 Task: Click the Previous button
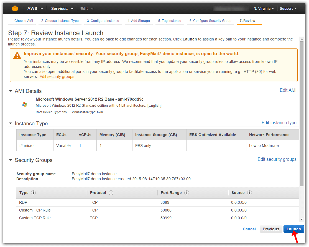pos(271,229)
